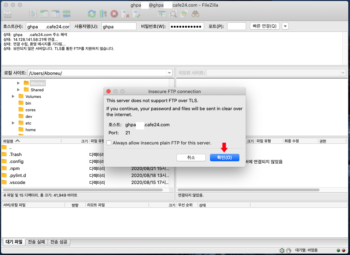Switch to 대기 파일 tab
350x255 pixels.
coord(14,242)
